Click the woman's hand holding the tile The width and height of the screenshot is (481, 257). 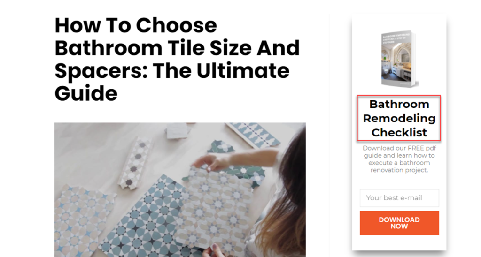click(209, 162)
